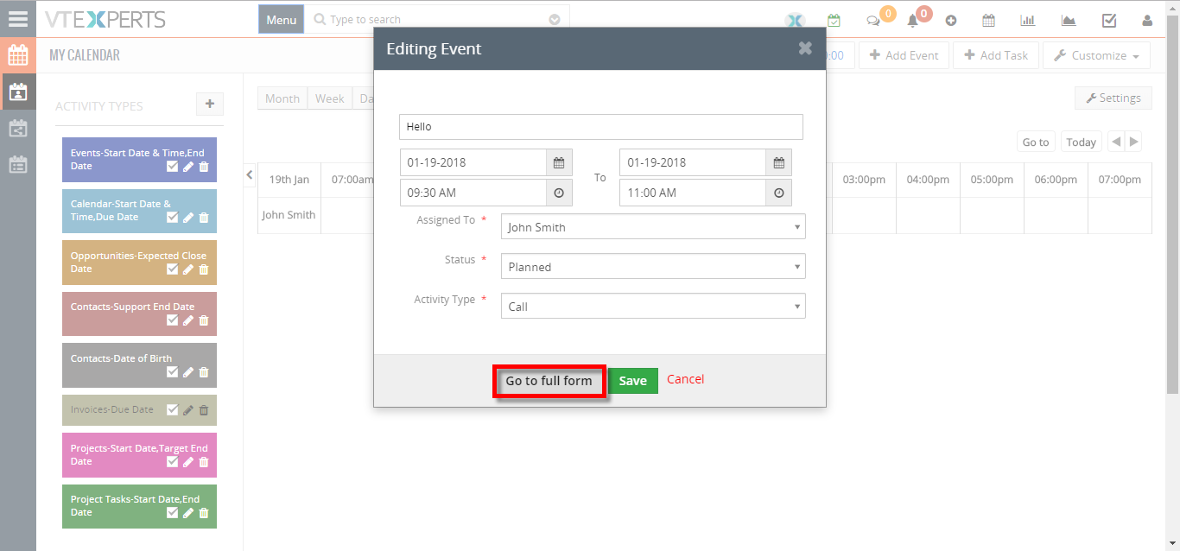This screenshot has width=1180, height=551.
Task: Click Go to full form button
Action: 549,381
